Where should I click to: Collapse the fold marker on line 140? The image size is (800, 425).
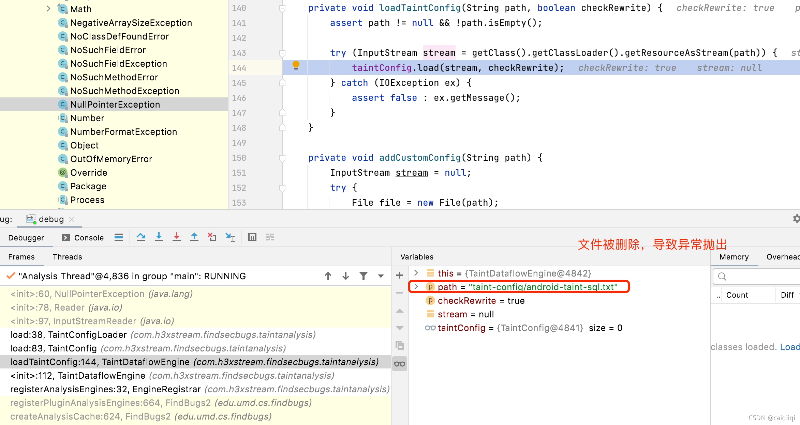tap(282, 8)
